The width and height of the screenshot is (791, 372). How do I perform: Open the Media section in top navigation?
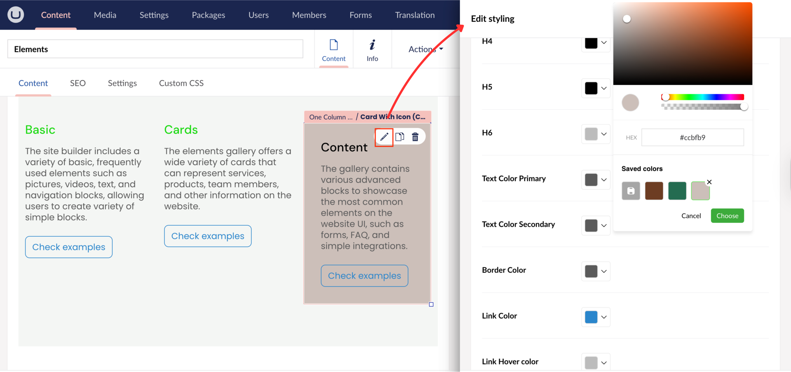pyautogui.click(x=105, y=15)
